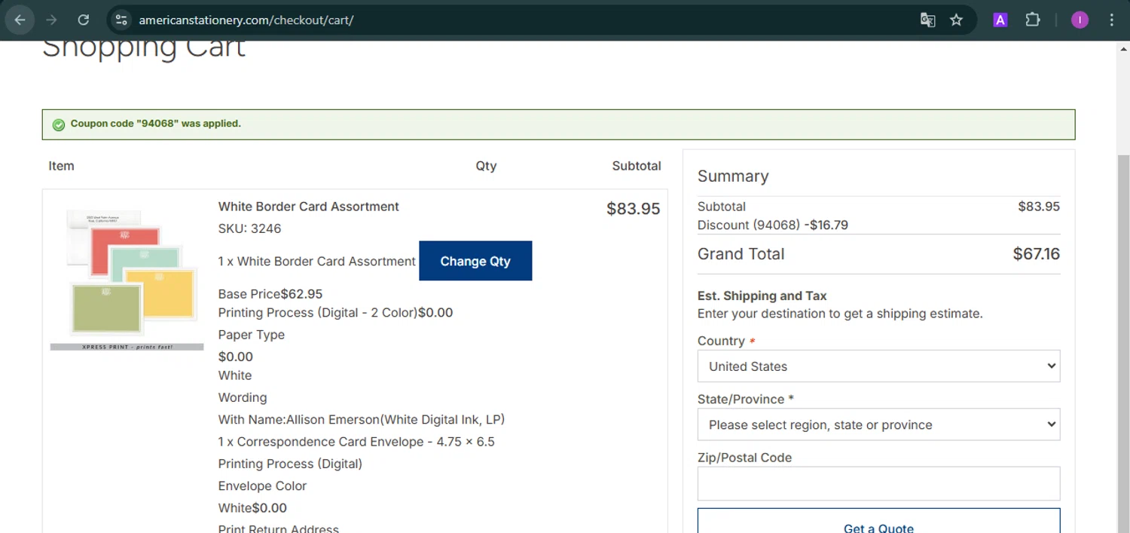
Task: Open the Extensions puzzle icon
Action: [1033, 20]
